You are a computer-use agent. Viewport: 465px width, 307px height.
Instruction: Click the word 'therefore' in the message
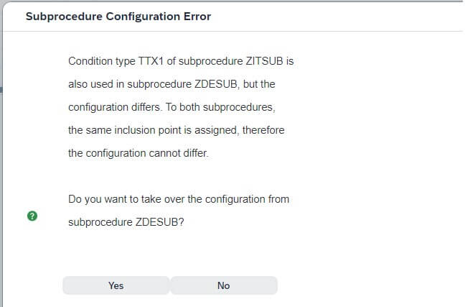(x=263, y=130)
